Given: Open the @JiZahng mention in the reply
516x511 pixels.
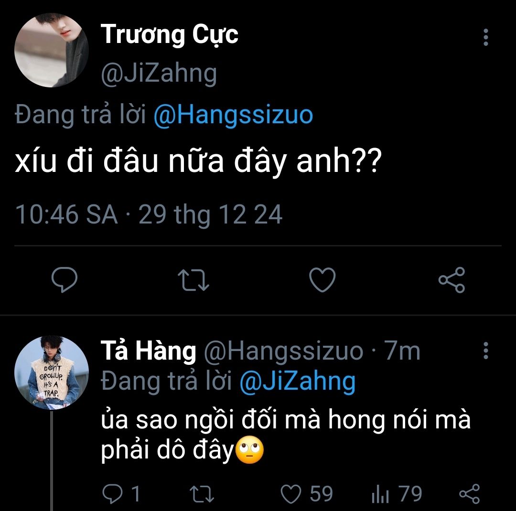Looking at the screenshot, I should pos(297,382).
